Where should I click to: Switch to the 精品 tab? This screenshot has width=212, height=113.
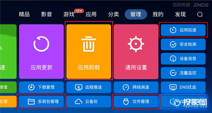click(24, 14)
